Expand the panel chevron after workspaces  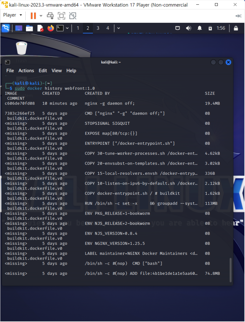coord(119,28)
